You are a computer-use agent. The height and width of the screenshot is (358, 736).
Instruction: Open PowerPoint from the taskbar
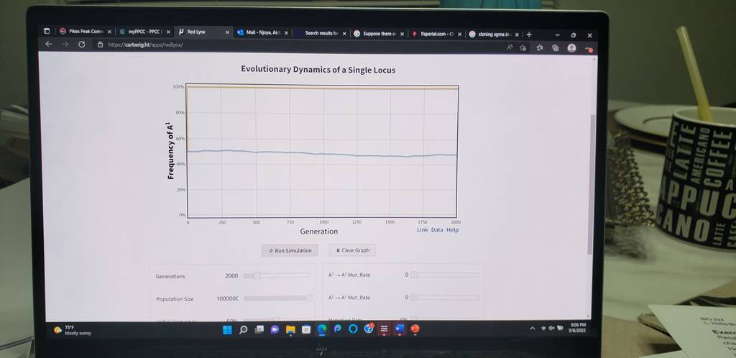tap(415, 329)
